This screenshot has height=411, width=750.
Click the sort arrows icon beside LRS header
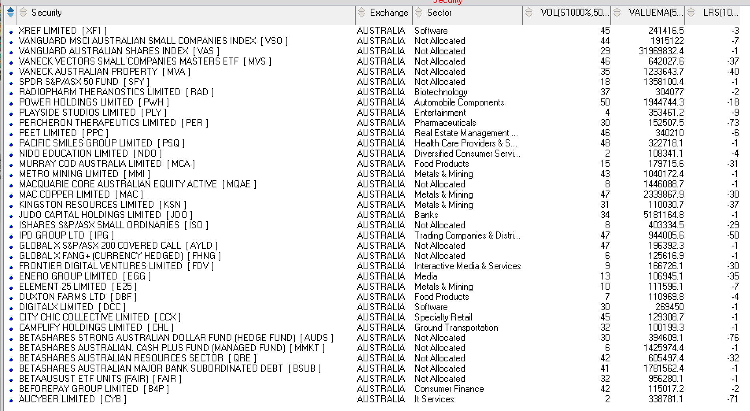pos(691,13)
